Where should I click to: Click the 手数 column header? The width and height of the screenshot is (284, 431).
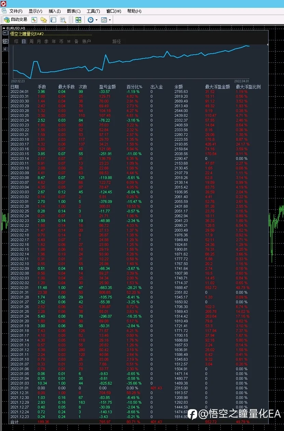42,87
